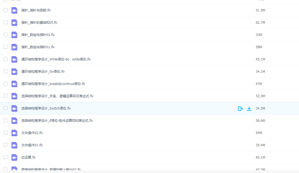Click the 35.4M file size

[260, 145]
